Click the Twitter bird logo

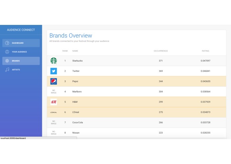coord(54,71)
